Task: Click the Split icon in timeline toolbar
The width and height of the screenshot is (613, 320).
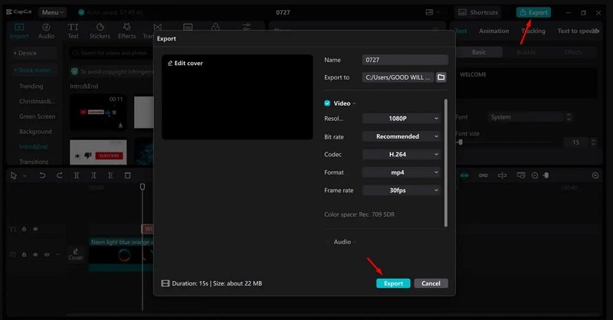Action: click(77, 175)
